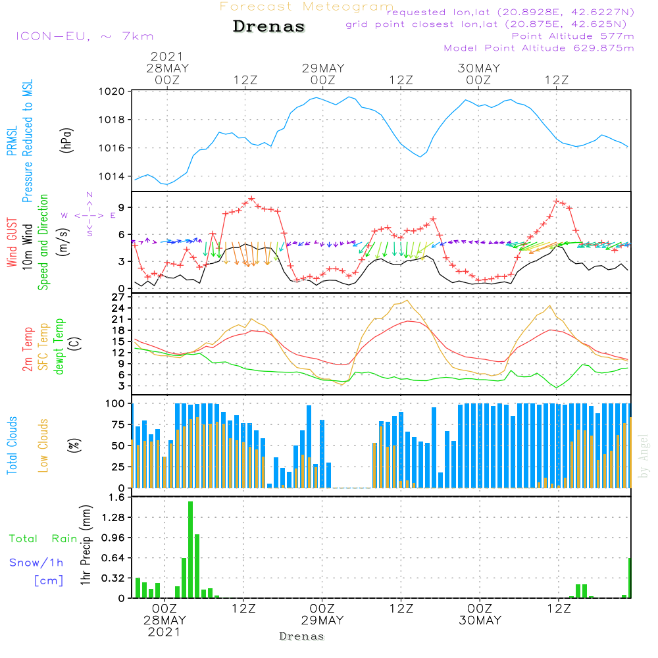Select the green "Total Rain" label
Screen dimensions: 658x658
tap(43, 539)
